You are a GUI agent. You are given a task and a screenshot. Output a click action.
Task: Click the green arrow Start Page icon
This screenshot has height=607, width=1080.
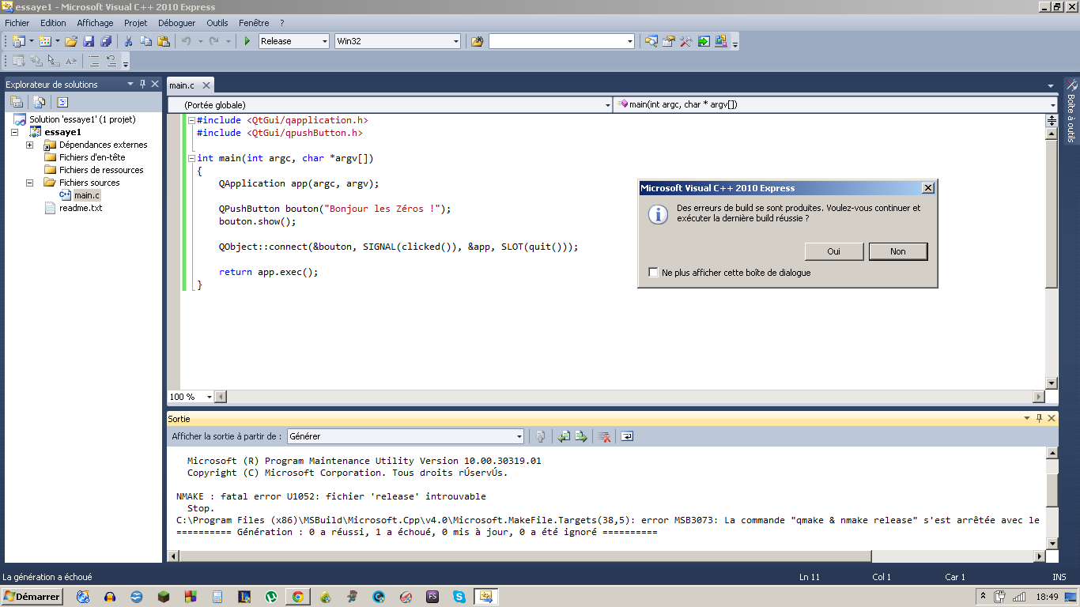[704, 41]
